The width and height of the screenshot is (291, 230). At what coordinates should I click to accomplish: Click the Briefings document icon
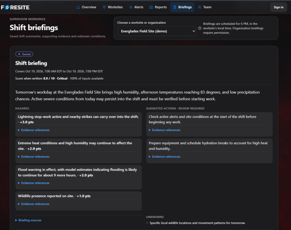point(174,7)
